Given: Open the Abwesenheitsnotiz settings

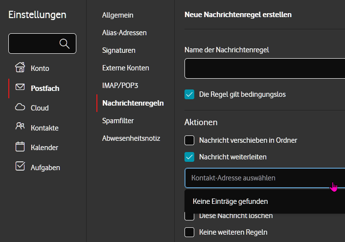Looking at the screenshot, I should [x=131, y=138].
